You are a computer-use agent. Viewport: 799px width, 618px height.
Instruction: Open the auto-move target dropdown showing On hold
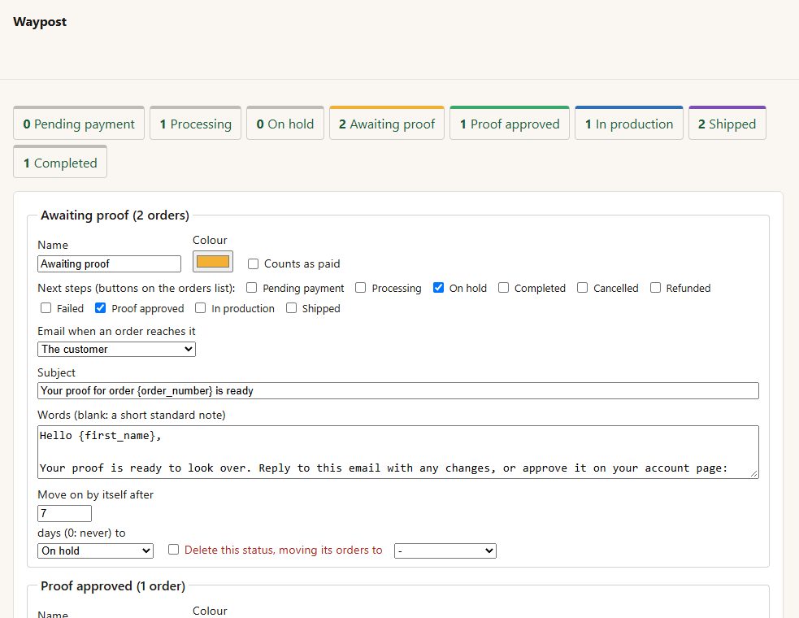[95, 551]
